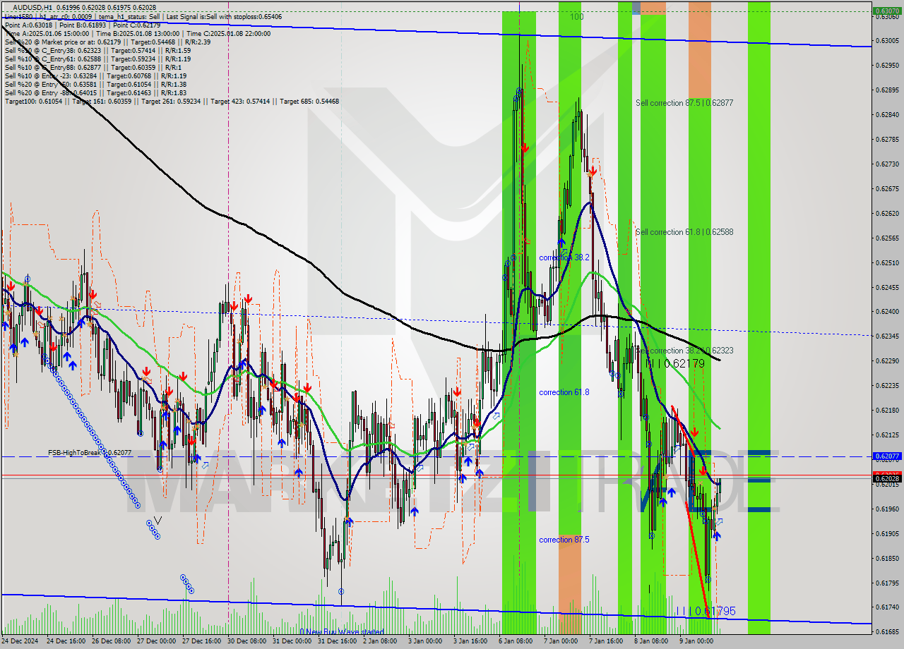Click the '| | | 0.62179' level label
904x649 pixels.
coord(676,363)
